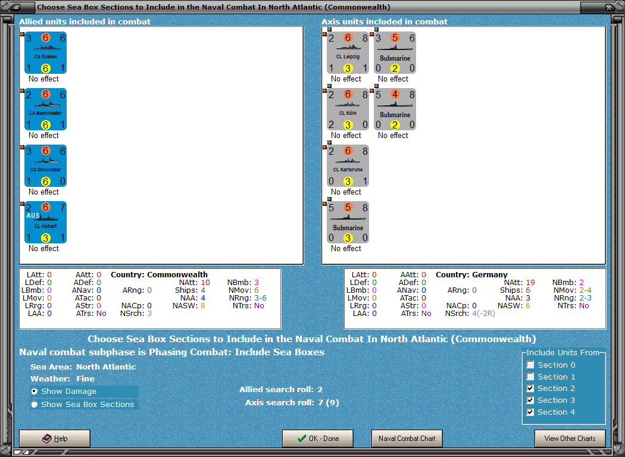The image size is (625, 457).
Task: Select Show Sea Box Sections radio button
Action: coord(35,405)
